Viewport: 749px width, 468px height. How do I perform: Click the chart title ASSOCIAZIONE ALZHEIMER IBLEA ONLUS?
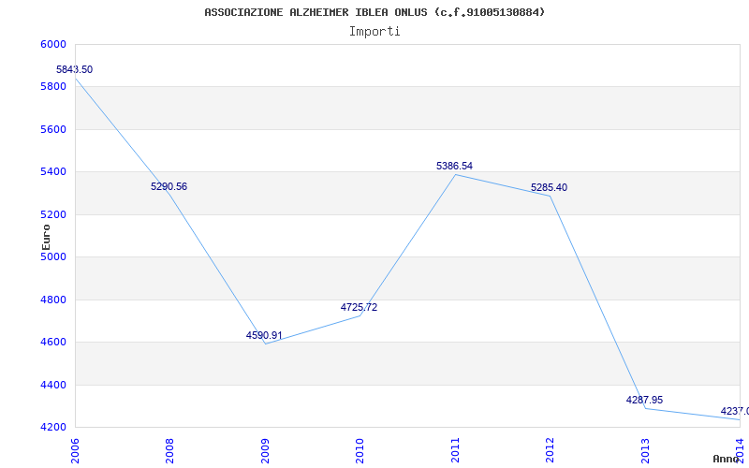pyautogui.click(x=374, y=12)
